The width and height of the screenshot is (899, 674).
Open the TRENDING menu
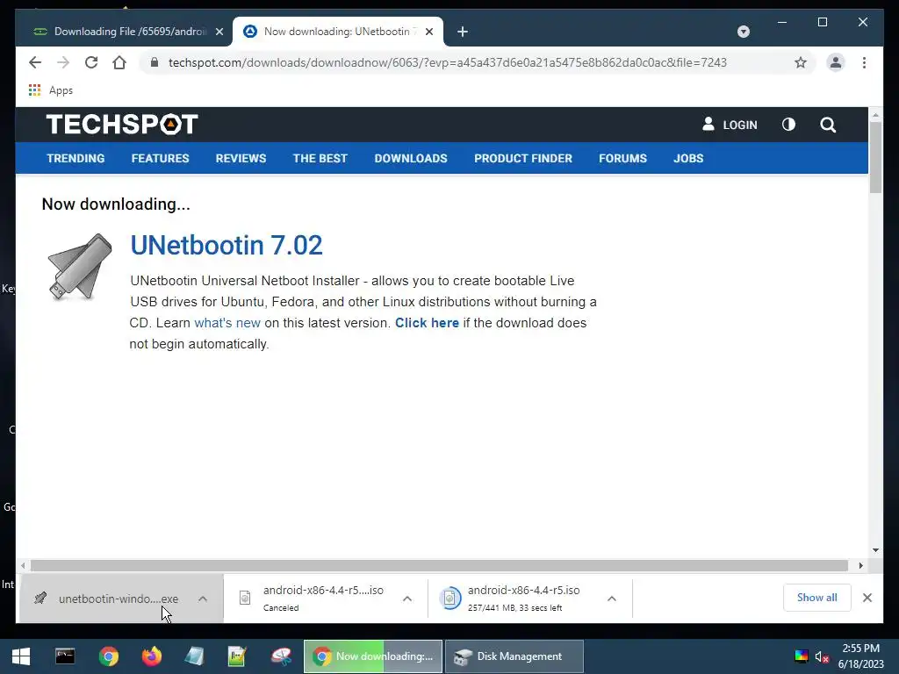coord(76,158)
